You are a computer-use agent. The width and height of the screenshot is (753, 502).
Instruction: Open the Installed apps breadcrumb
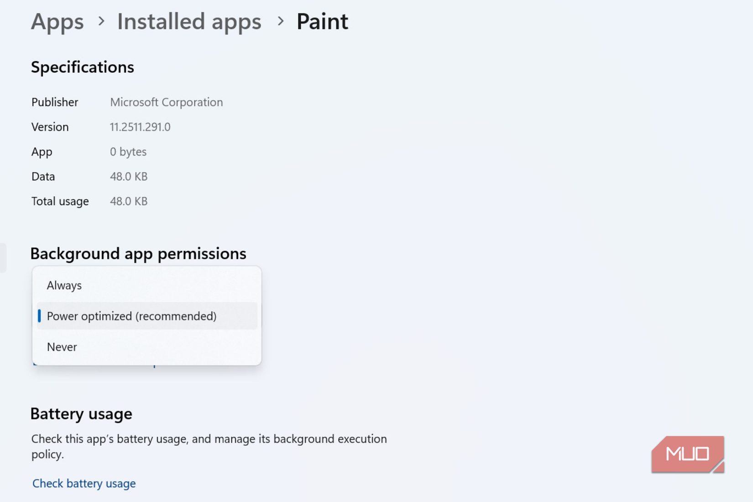pos(189,21)
